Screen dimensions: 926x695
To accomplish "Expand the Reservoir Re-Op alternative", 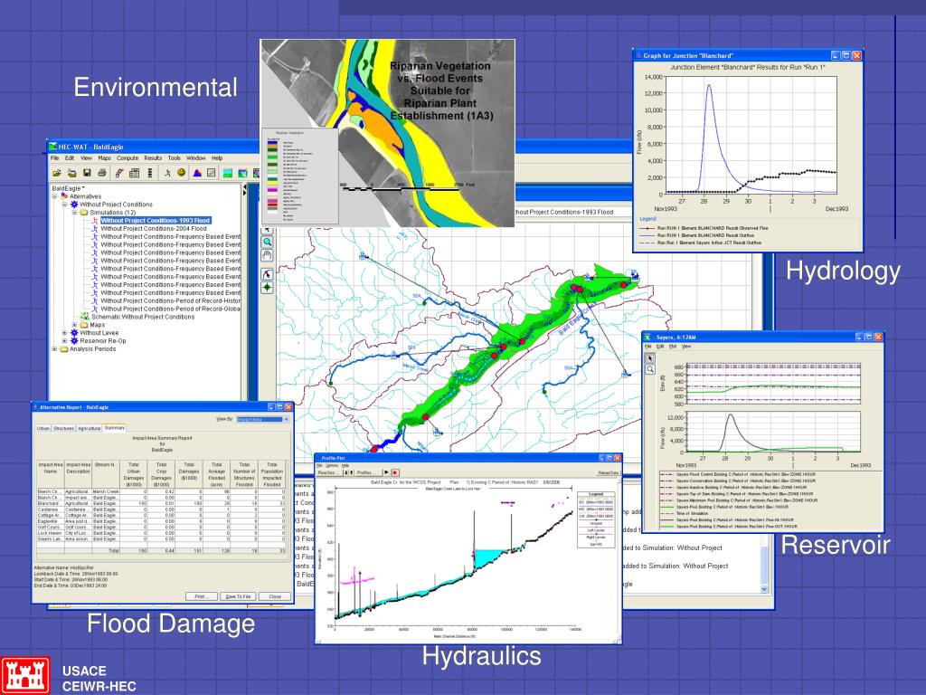I will click(x=65, y=341).
